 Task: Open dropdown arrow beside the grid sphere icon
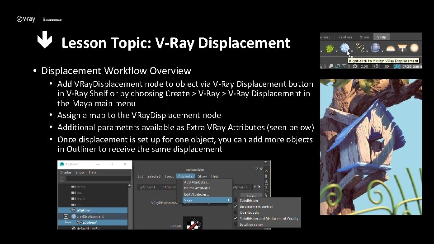382,51
